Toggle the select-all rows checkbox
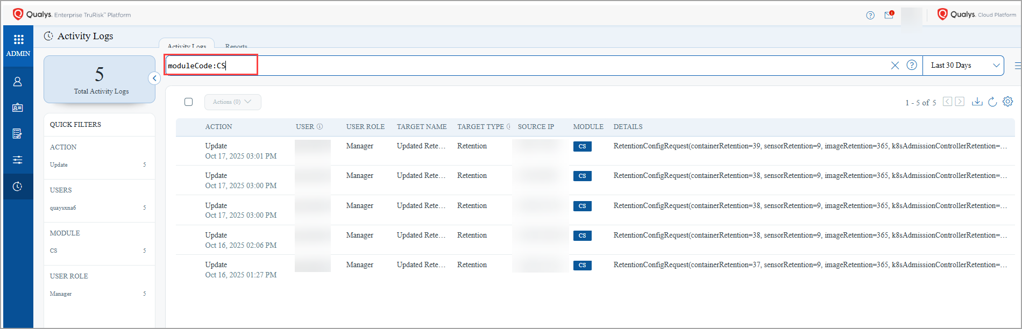This screenshot has width=1022, height=329. coord(188,102)
